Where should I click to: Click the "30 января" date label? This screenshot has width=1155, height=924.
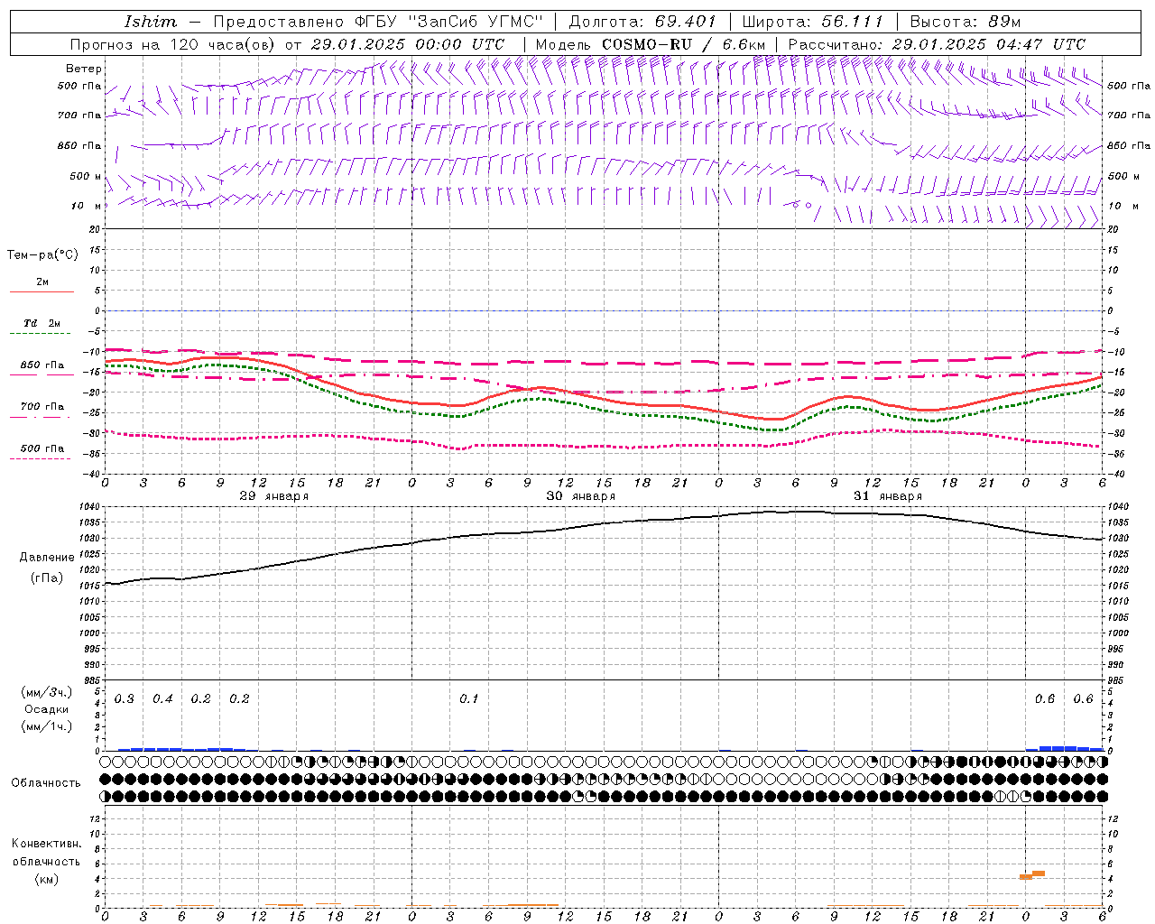click(581, 496)
